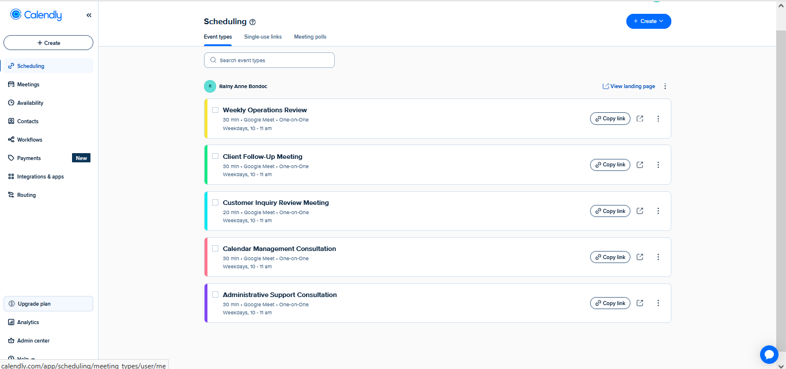Open the Customer Inquiry Review Meeting title
This screenshot has width=786, height=369.
(x=276, y=203)
